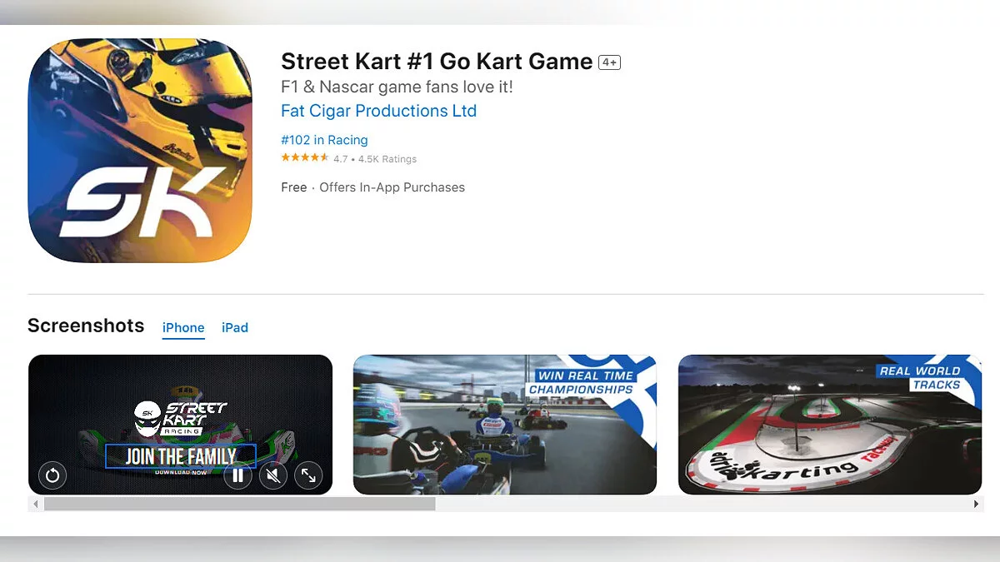1000x562 pixels.
Task: Click the Street Kart SK app icon
Action: 140,151
